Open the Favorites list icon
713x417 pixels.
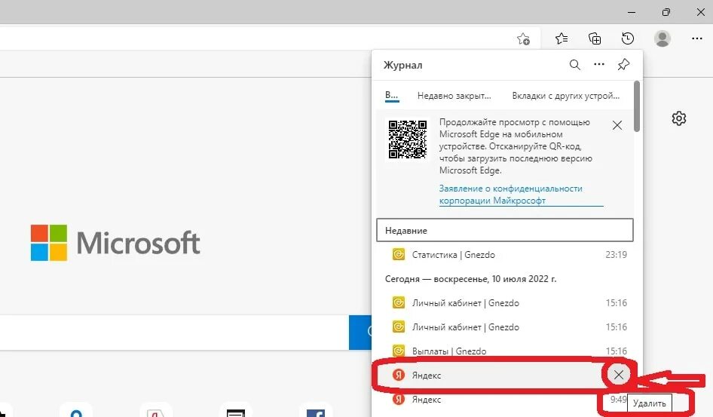(x=562, y=38)
